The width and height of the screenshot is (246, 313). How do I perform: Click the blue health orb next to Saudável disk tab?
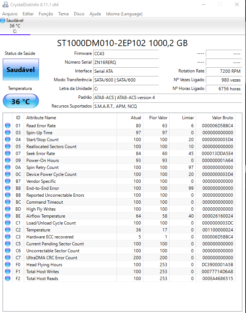pyautogui.click(x=3, y=20)
